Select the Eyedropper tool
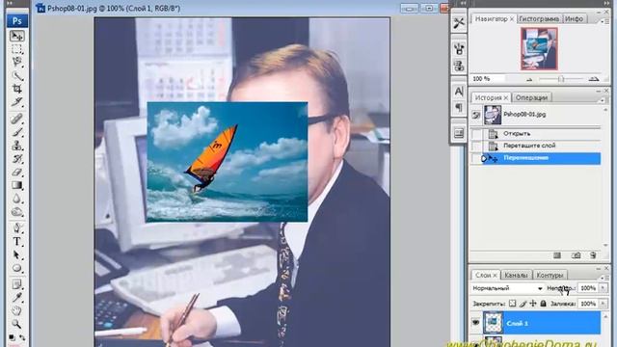This screenshot has width=617, height=347. pos(16,298)
